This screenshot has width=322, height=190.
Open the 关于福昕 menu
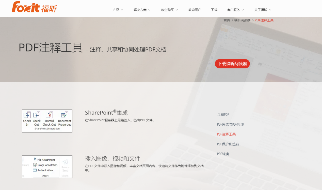pyautogui.click(x=261, y=10)
